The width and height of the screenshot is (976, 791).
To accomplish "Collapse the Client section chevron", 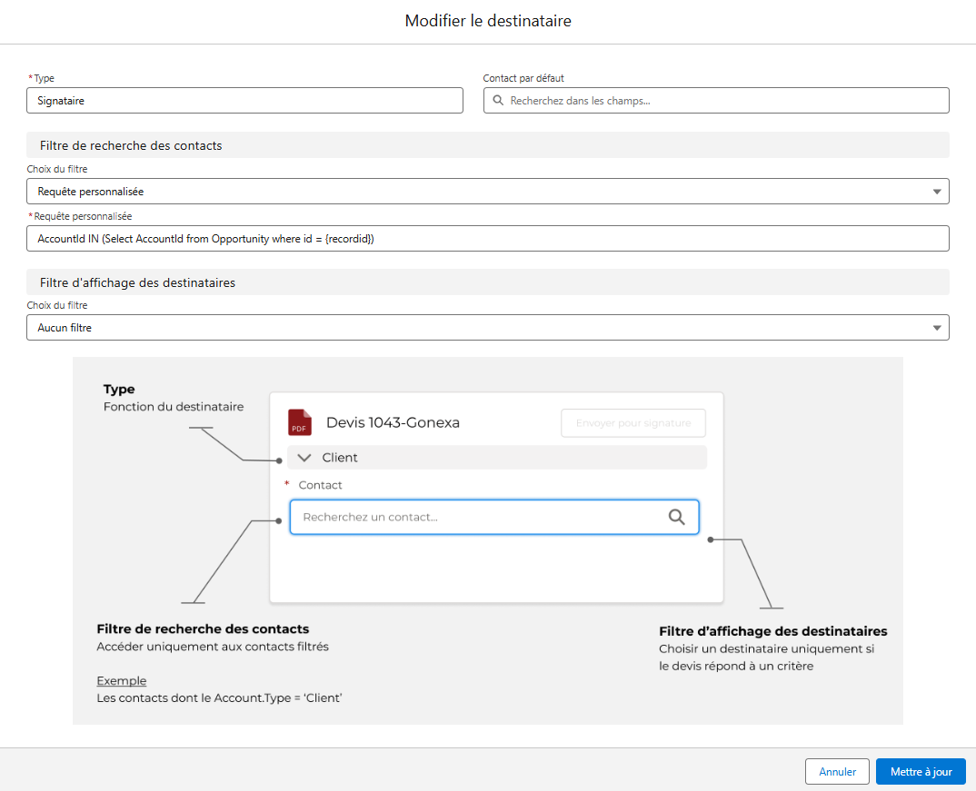I will 304,458.
